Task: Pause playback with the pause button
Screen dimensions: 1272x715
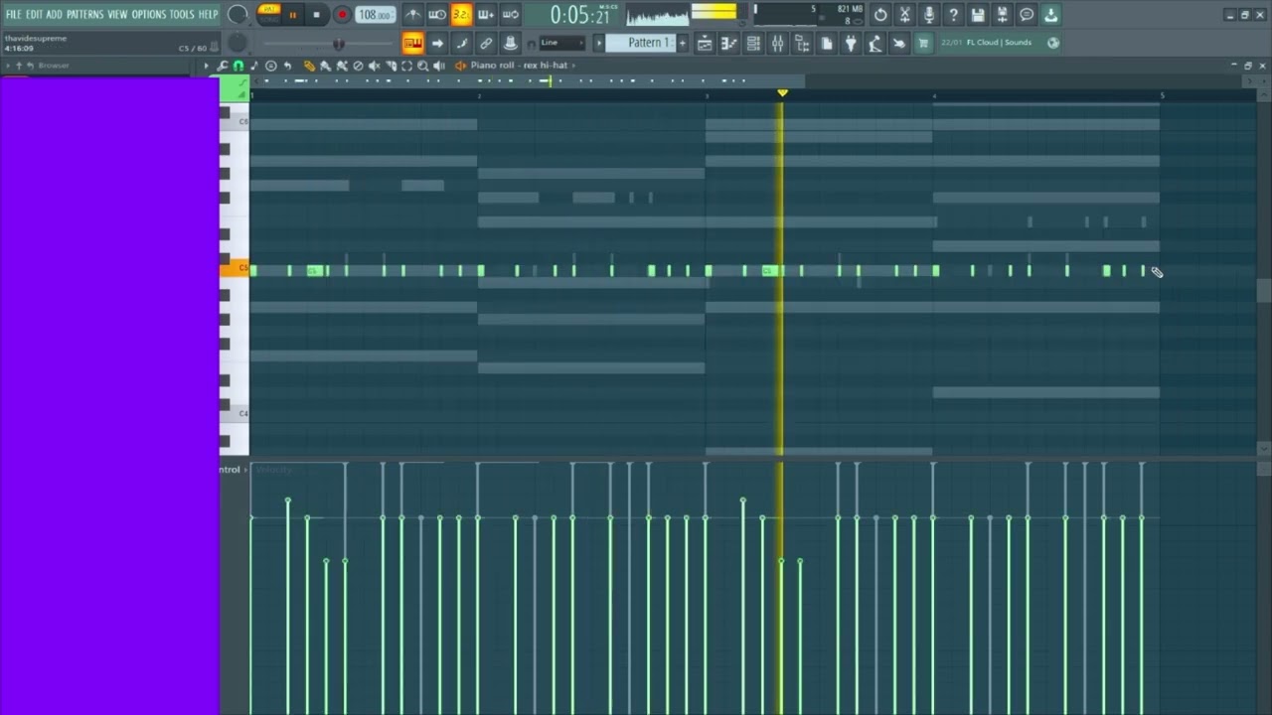Action: coord(293,15)
